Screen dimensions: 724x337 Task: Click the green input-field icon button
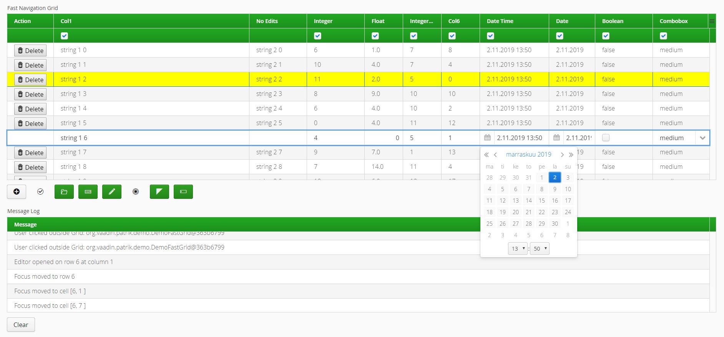pyautogui.click(x=183, y=192)
